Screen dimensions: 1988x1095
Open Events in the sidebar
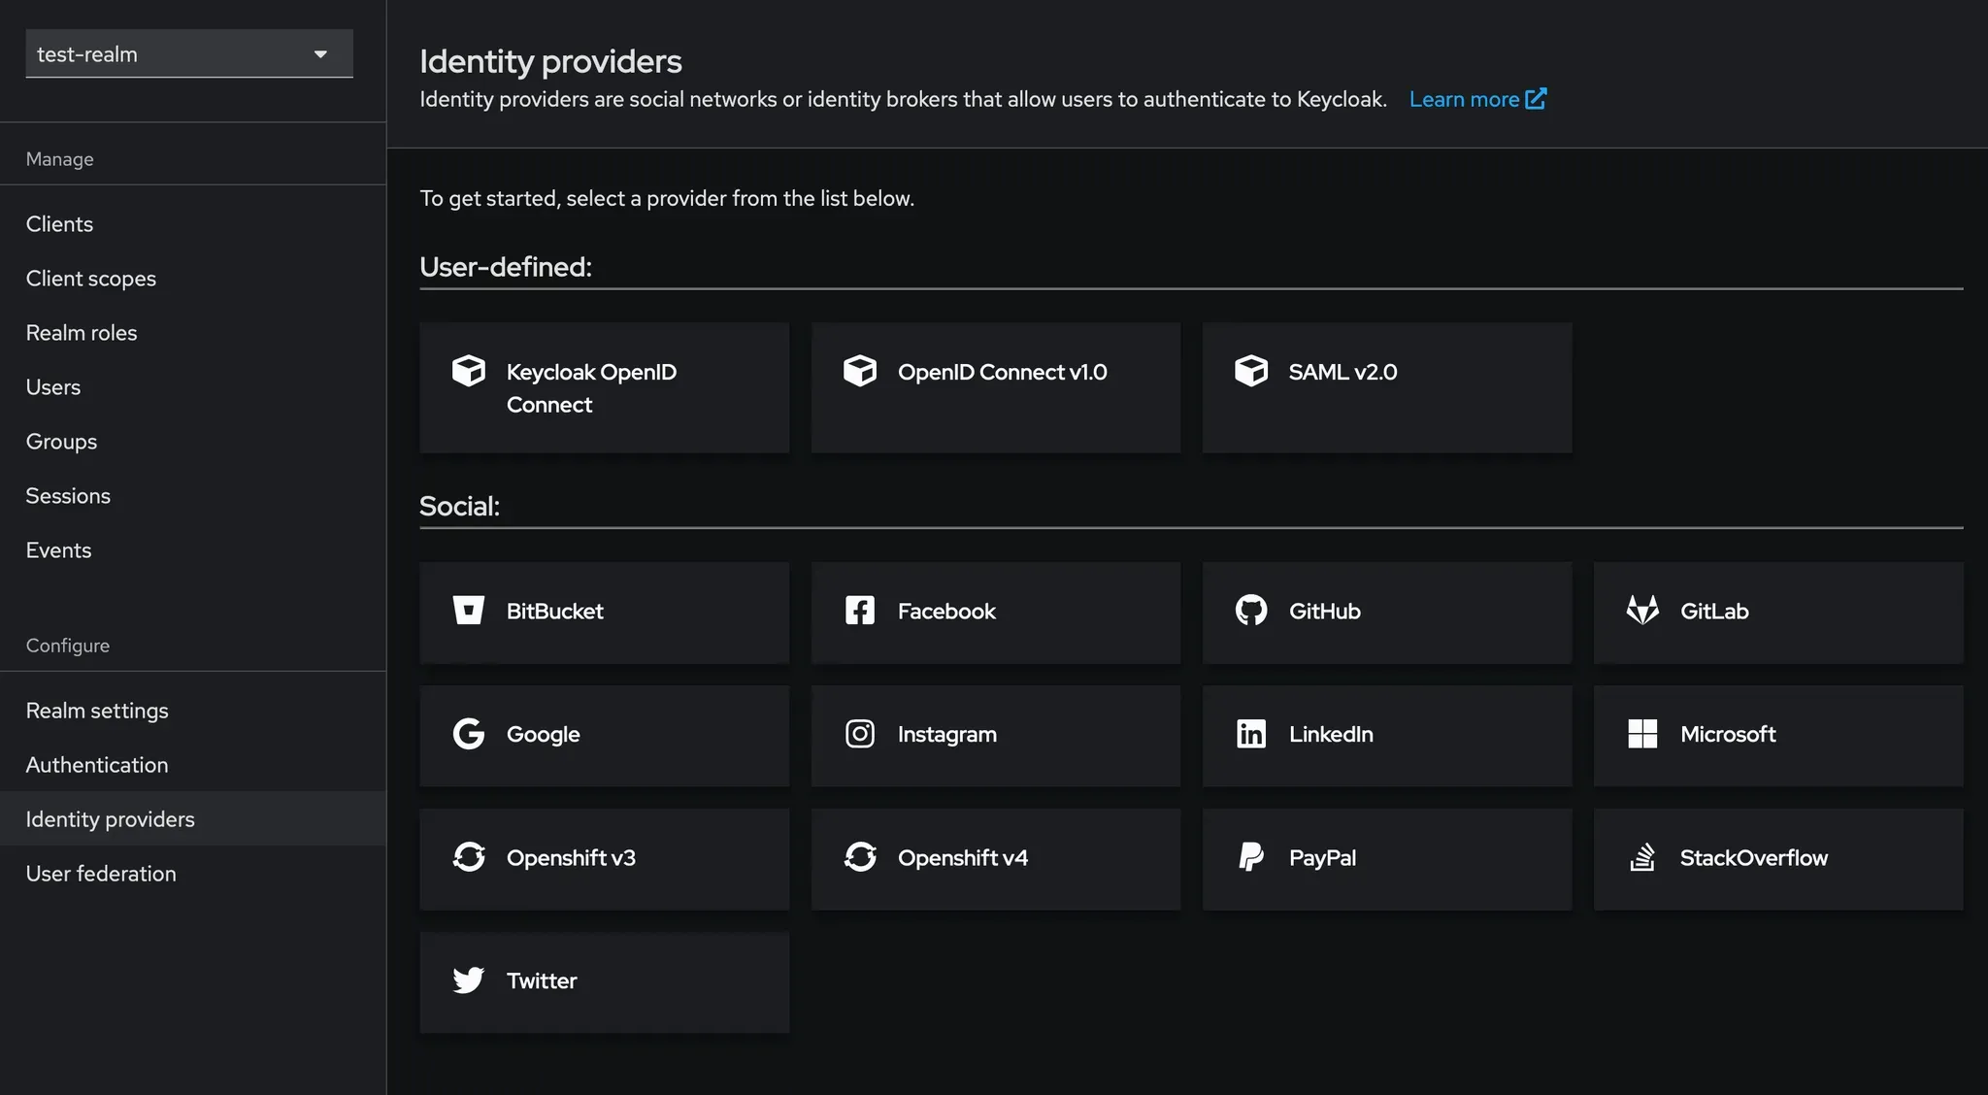pyautogui.click(x=193, y=550)
